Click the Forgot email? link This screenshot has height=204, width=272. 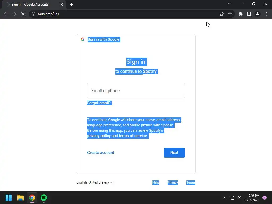click(x=99, y=103)
